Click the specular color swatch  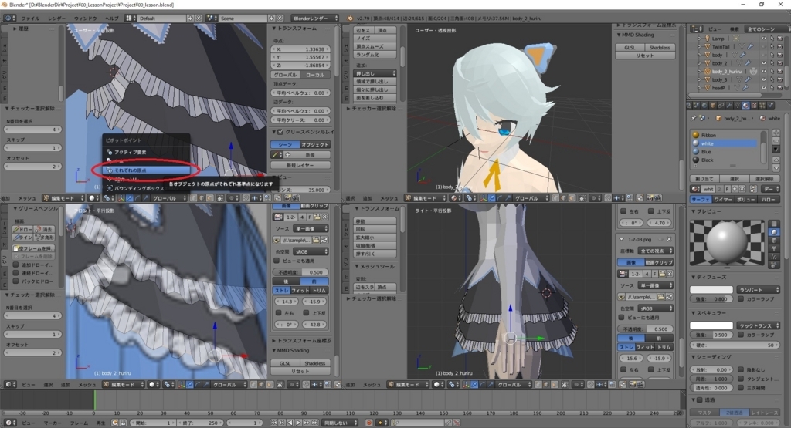tap(711, 325)
